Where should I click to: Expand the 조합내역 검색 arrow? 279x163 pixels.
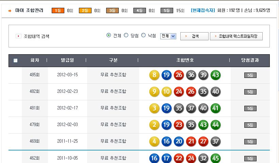click(x=18, y=36)
